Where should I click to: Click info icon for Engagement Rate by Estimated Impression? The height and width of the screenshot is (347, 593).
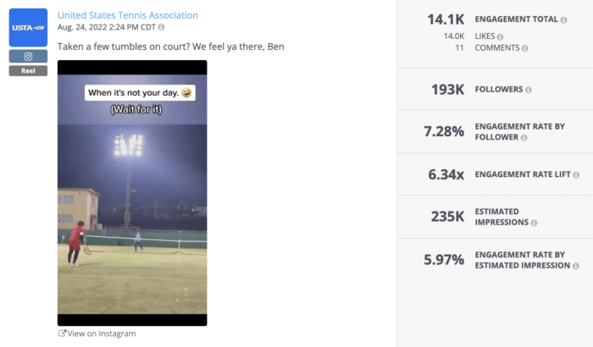[575, 266]
